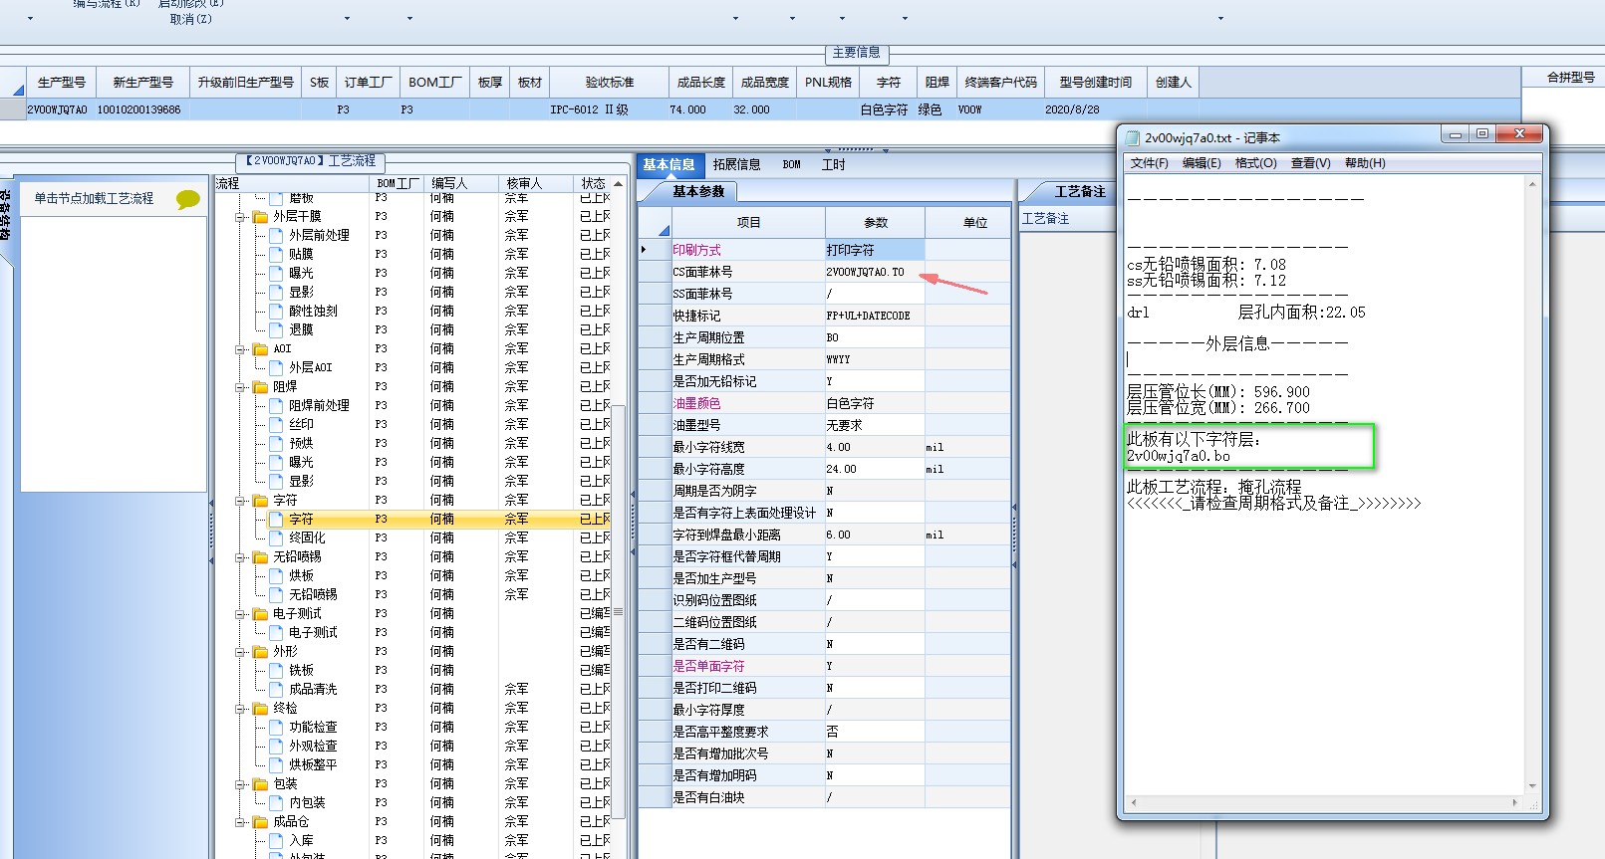Select the 终固化 tree node
The width and height of the screenshot is (1605, 859).
307,537
